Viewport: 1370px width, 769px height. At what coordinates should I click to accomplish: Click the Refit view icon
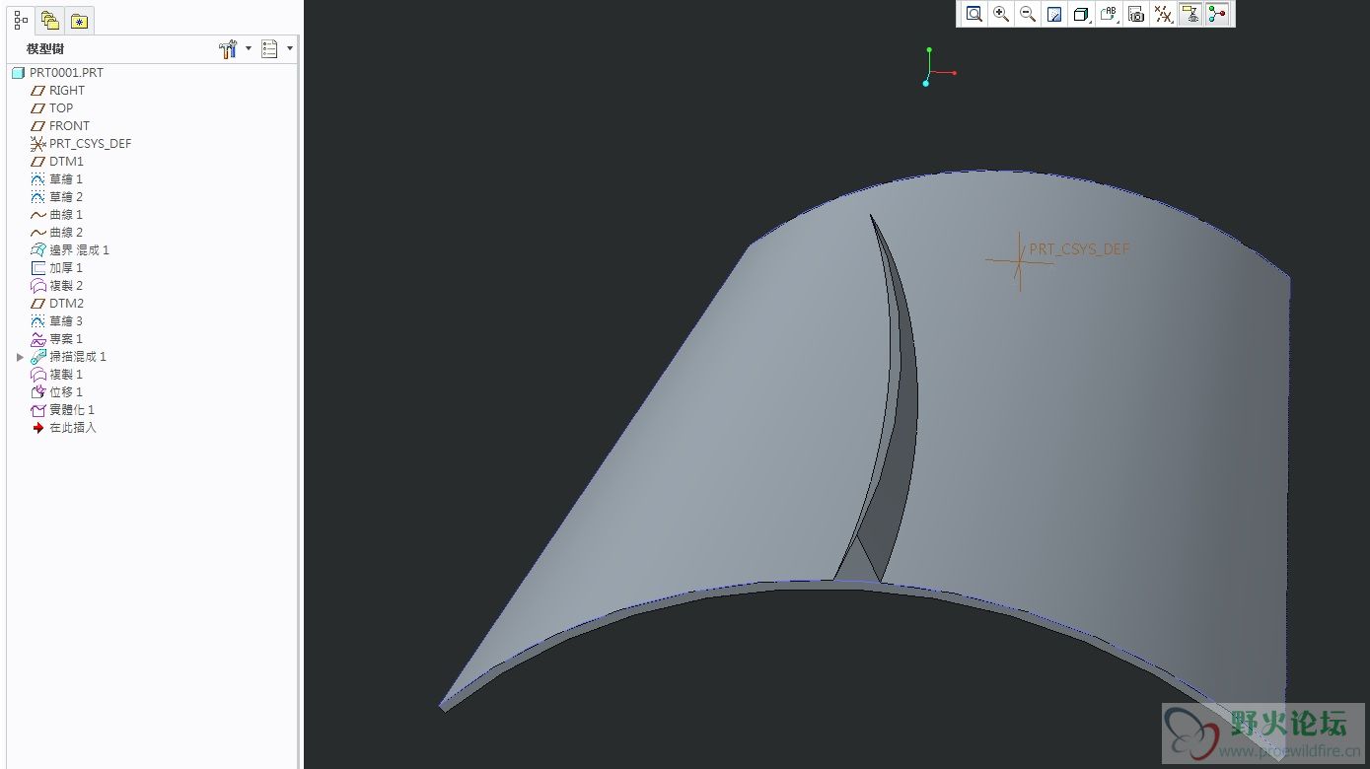(x=974, y=14)
